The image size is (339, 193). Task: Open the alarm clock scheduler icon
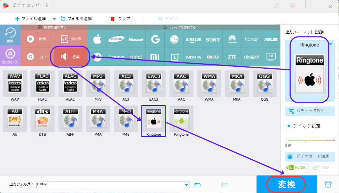coord(328,185)
